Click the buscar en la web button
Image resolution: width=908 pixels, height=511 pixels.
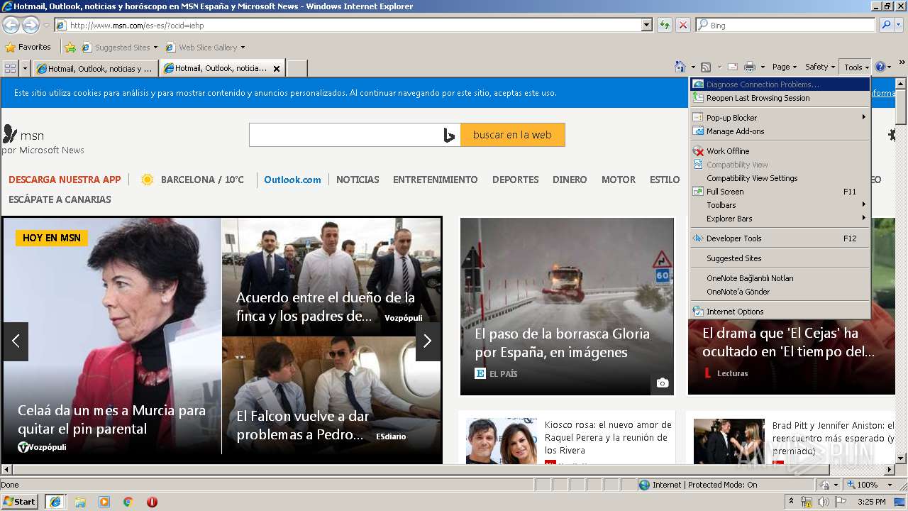pos(512,135)
